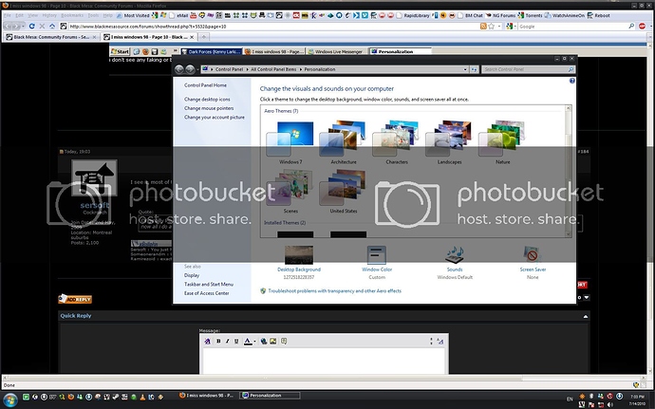The height and width of the screenshot is (409, 655).
Task: Open Firefox's History menu
Action: (49, 15)
